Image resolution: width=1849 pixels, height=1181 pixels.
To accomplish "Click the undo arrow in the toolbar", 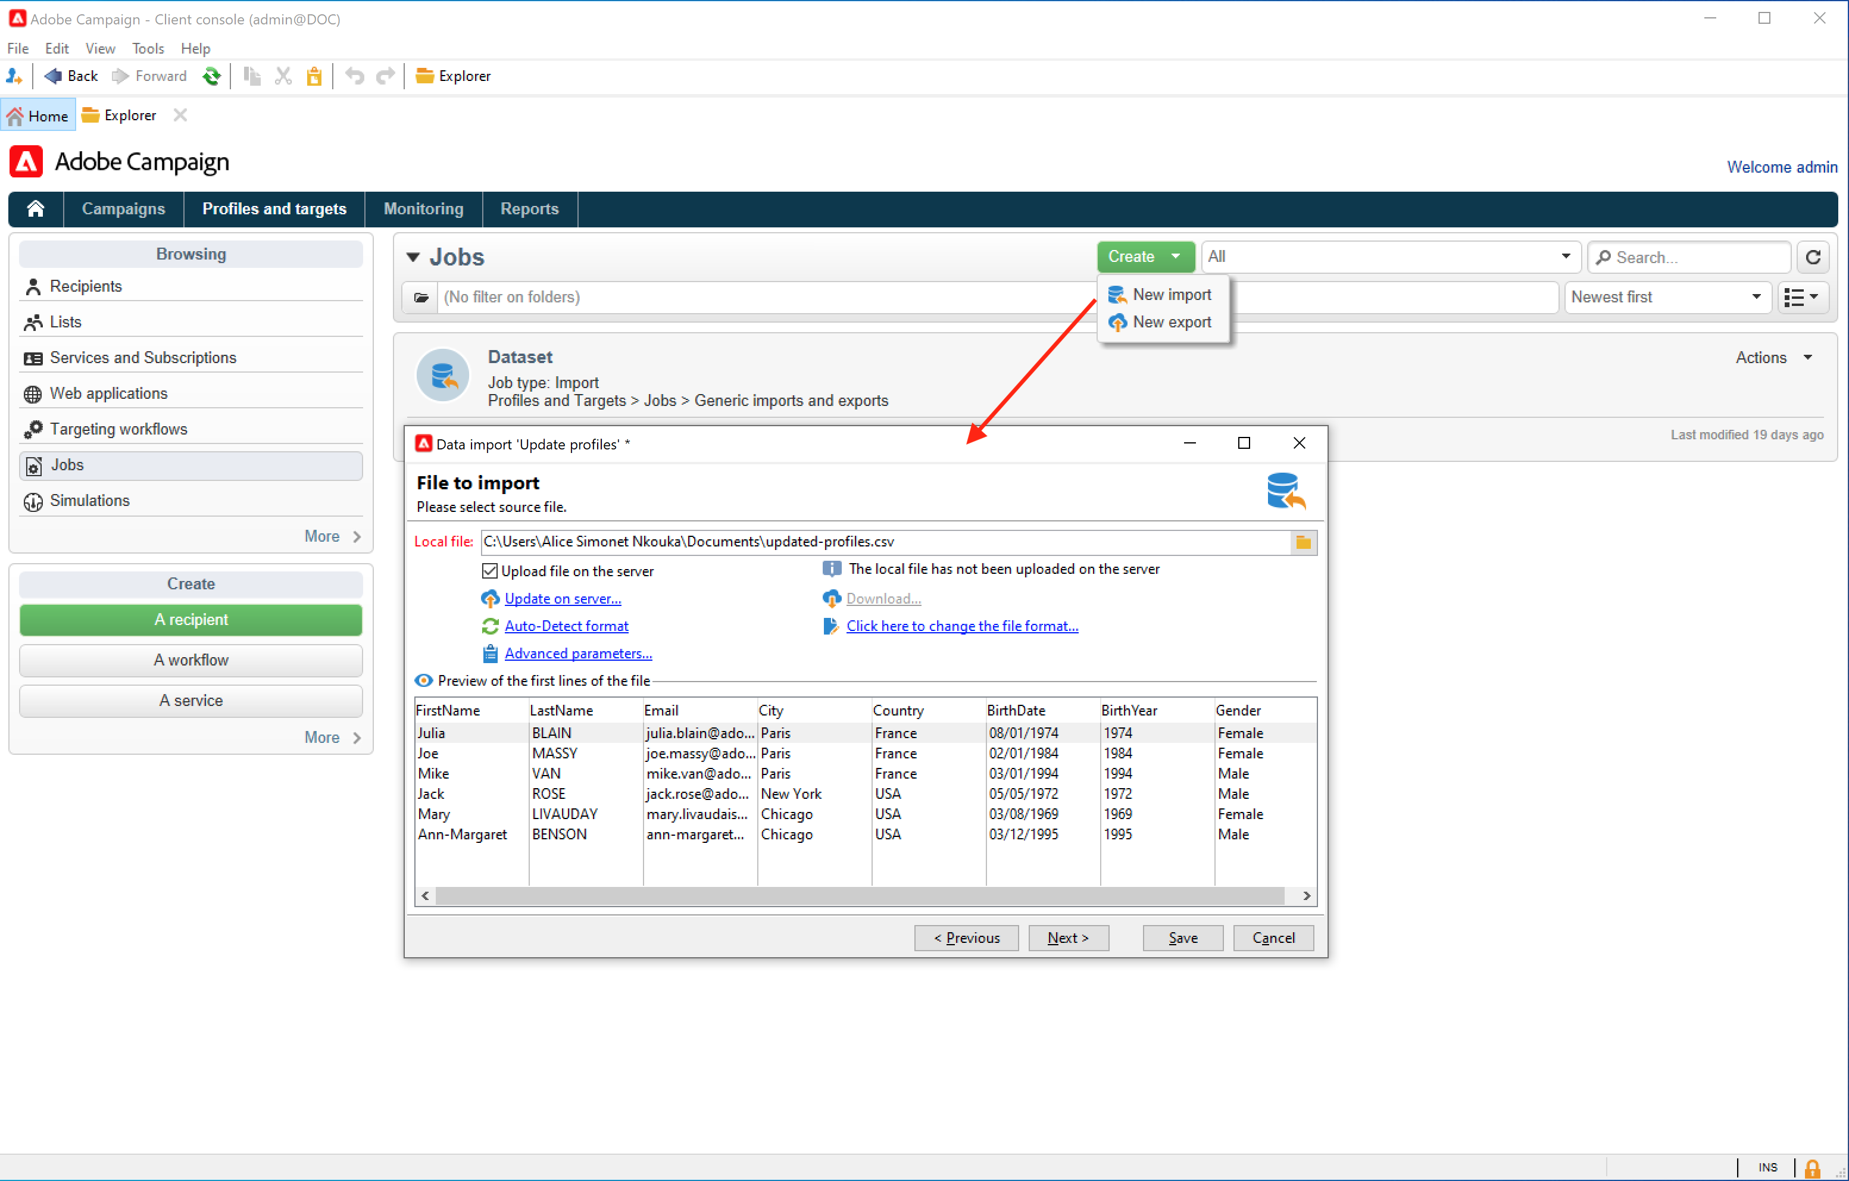I will pyautogui.click(x=354, y=76).
